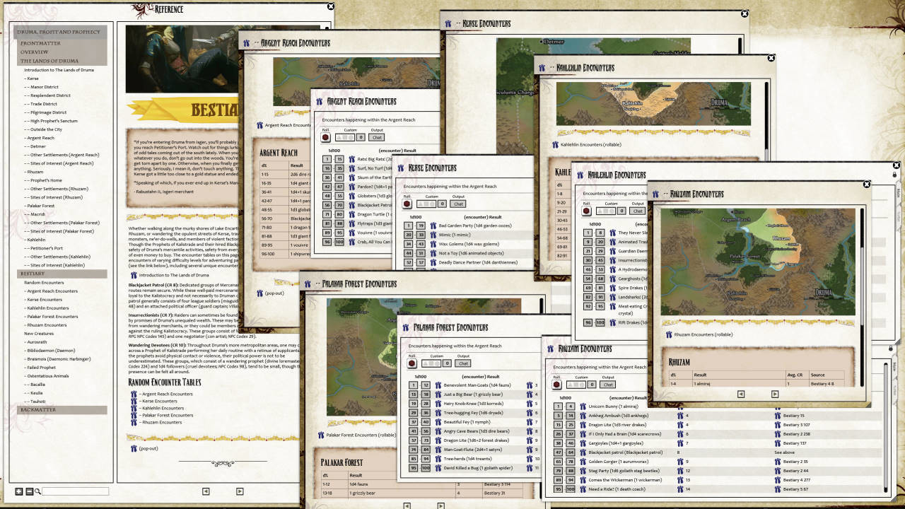This screenshot has height=509, width=905.
Task: Open the Blackjacket Patrol encounter entry icon
Action: tap(352, 205)
